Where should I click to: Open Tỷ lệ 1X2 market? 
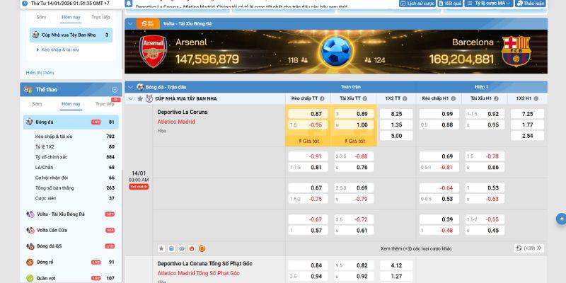(x=75, y=146)
